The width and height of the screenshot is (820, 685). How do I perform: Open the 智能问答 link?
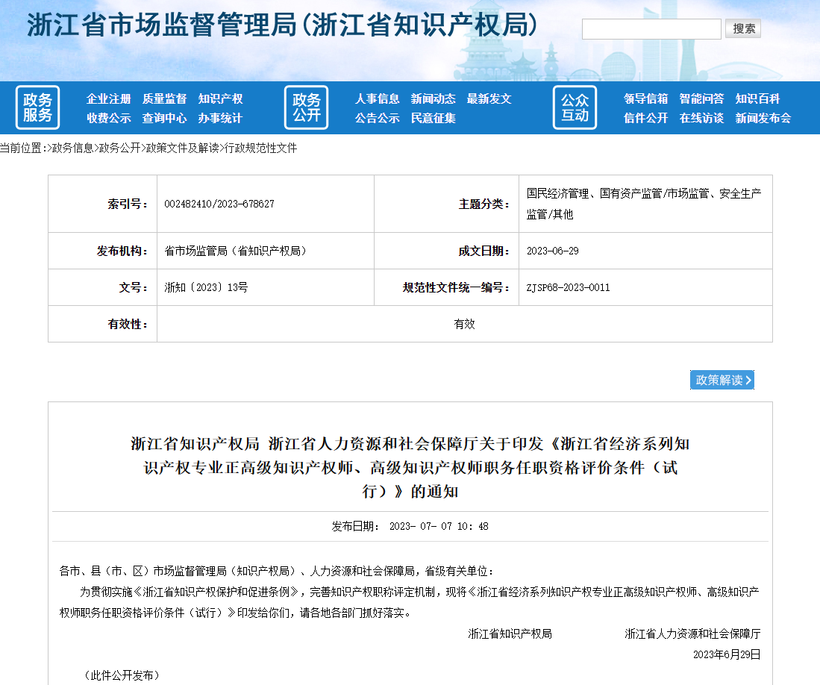(701, 98)
